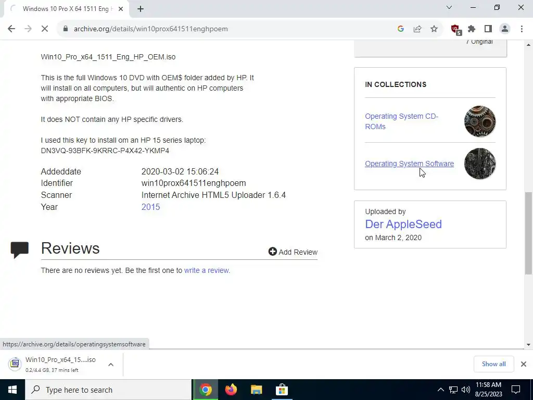View site information lock icon
Viewport: 533px width, 400px height.
[66, 29]
